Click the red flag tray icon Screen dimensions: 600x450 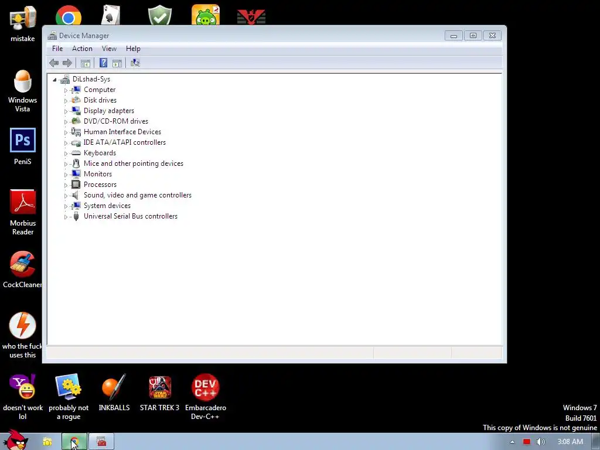click(x=527, y=442)
